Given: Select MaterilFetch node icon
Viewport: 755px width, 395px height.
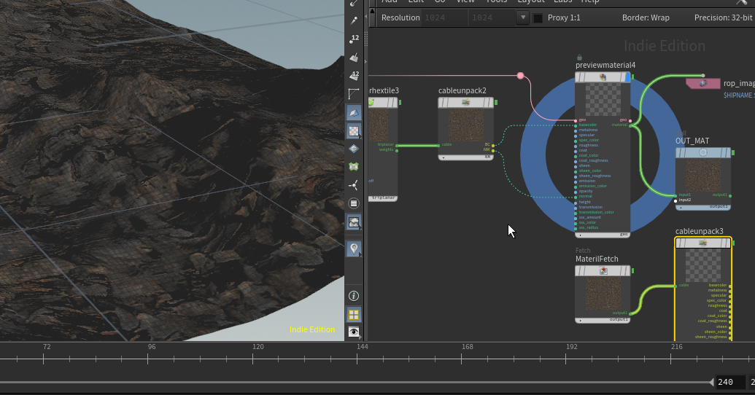Looking at the screenshot, I should (x=603, y=271).
